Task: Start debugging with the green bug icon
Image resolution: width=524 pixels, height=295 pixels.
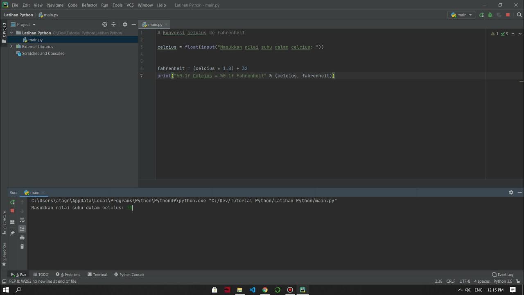Action: pyautogui.click(x=490, y=15)
